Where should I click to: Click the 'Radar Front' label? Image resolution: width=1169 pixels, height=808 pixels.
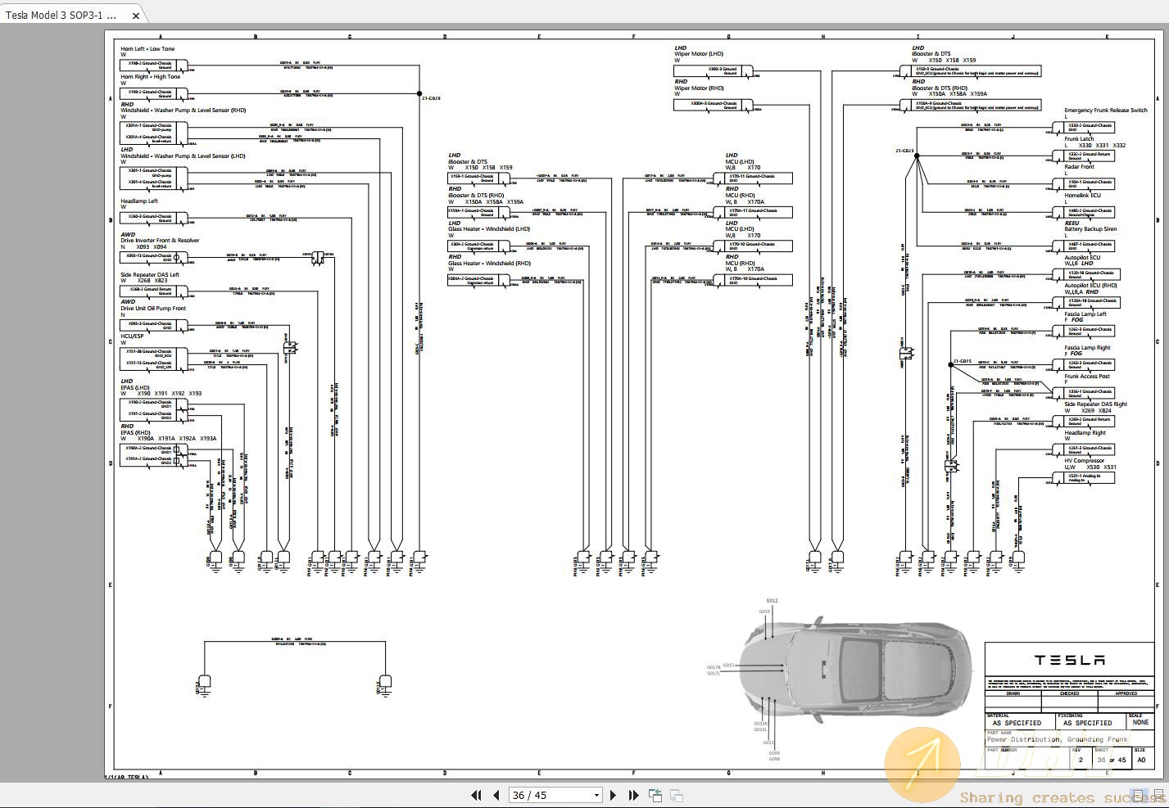click(1079, 167)
